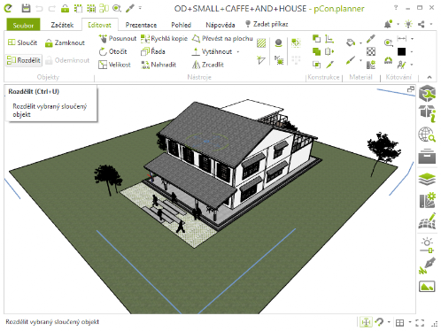Click the hatch pattern tool icon
This screenshot has height=331, width=441.
[x=261, y=43]
